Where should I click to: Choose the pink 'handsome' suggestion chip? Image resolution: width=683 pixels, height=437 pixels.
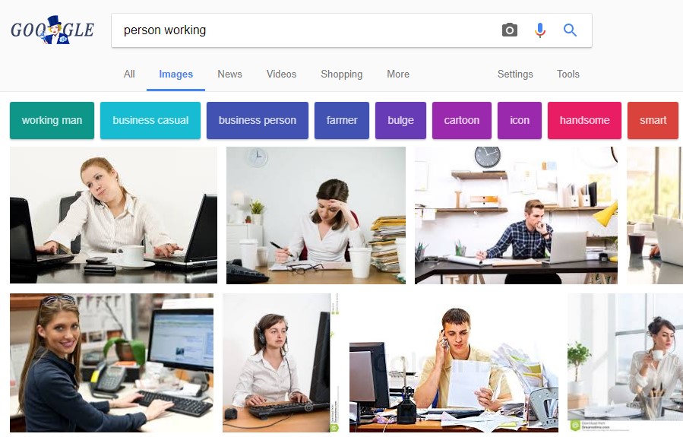pyautogui.click(x=584, y=120)
